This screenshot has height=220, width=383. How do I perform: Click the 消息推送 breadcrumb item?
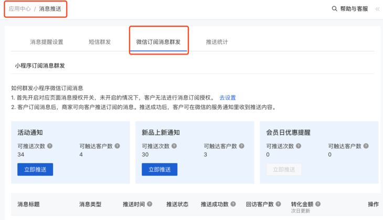50,9
